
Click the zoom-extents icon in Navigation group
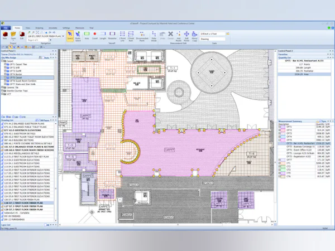pos(37,32)
